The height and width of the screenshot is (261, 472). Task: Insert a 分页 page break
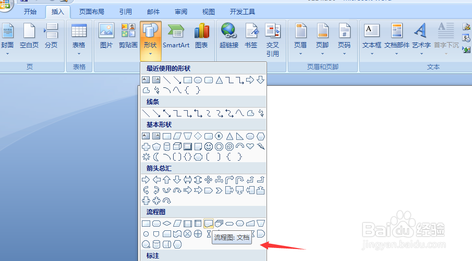coord(51,36)
